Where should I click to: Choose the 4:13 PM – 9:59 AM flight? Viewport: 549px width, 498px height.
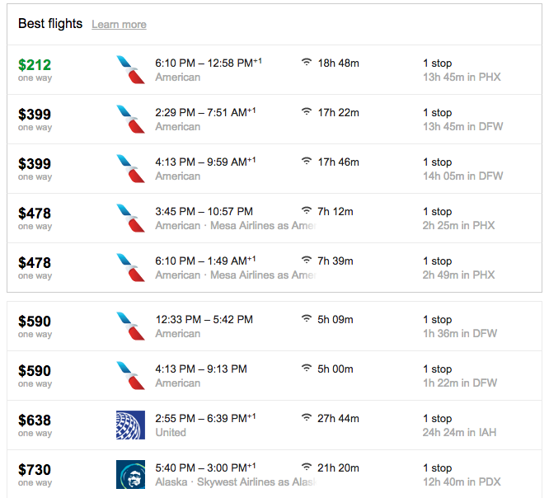click(274, 168)
